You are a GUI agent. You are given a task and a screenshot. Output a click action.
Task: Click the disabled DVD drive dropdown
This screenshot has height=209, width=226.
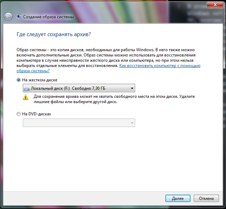[79, 123]
